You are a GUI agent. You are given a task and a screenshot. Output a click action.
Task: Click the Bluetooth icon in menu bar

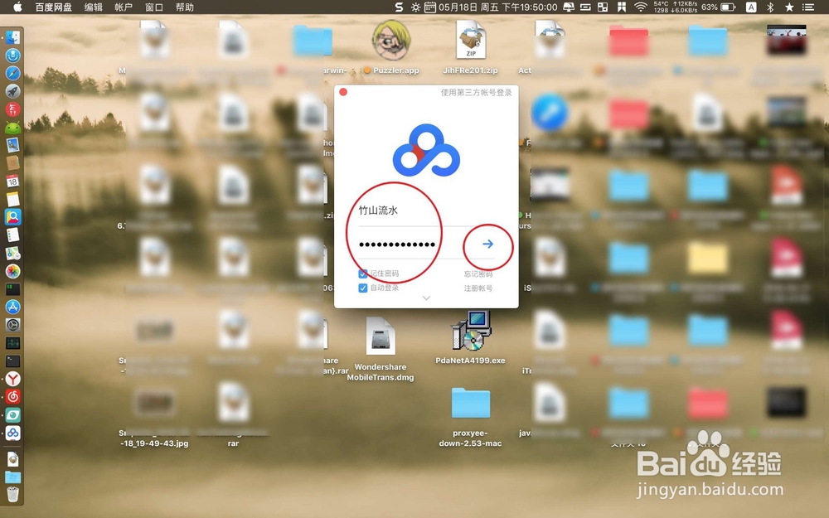pos(770,7)
